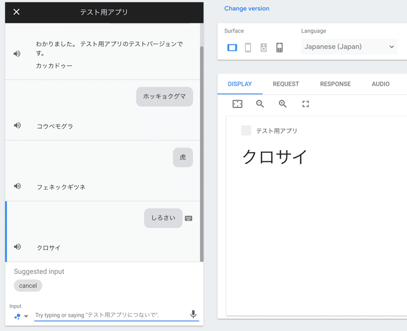
Task: Open display preview in fullscreen
Action: pyautogui.click(x=306, y=104)
